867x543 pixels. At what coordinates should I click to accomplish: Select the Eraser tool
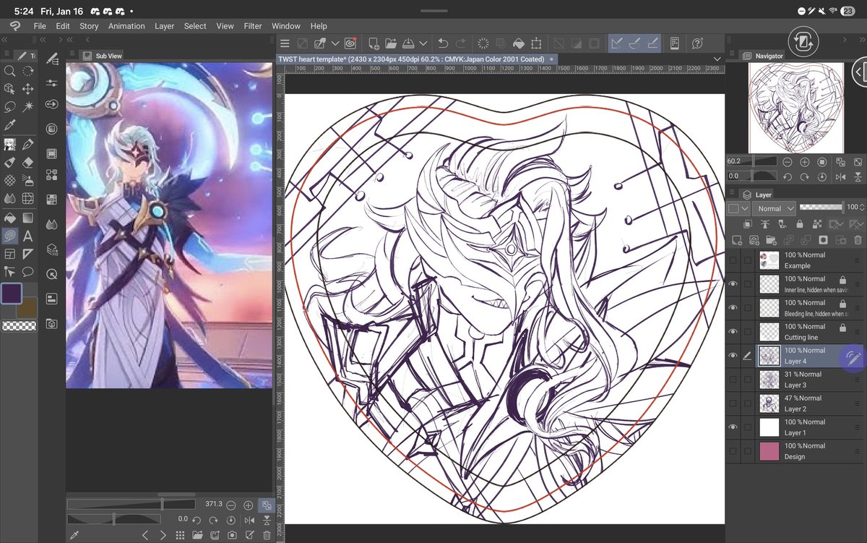tap(28, 162)
